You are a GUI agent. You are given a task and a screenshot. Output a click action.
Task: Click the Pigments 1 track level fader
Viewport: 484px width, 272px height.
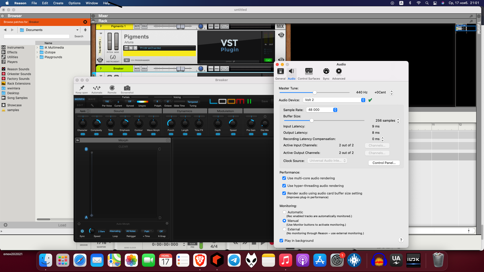click(x=180, y=26)
